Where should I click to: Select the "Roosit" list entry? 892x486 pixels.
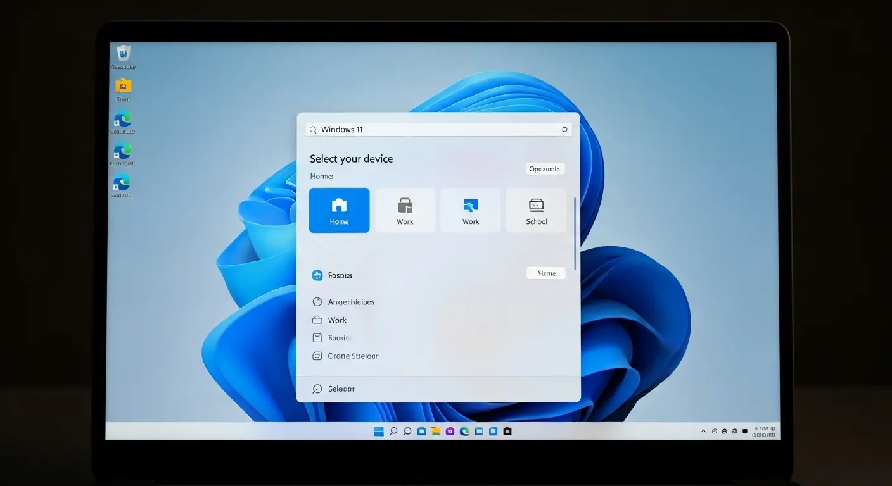pyautogui.click(x=331, y=338)
